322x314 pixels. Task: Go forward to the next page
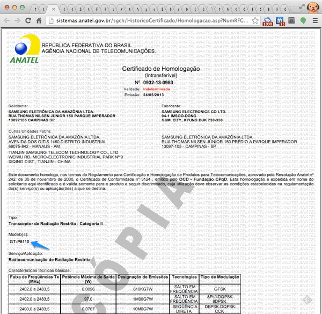18,20
